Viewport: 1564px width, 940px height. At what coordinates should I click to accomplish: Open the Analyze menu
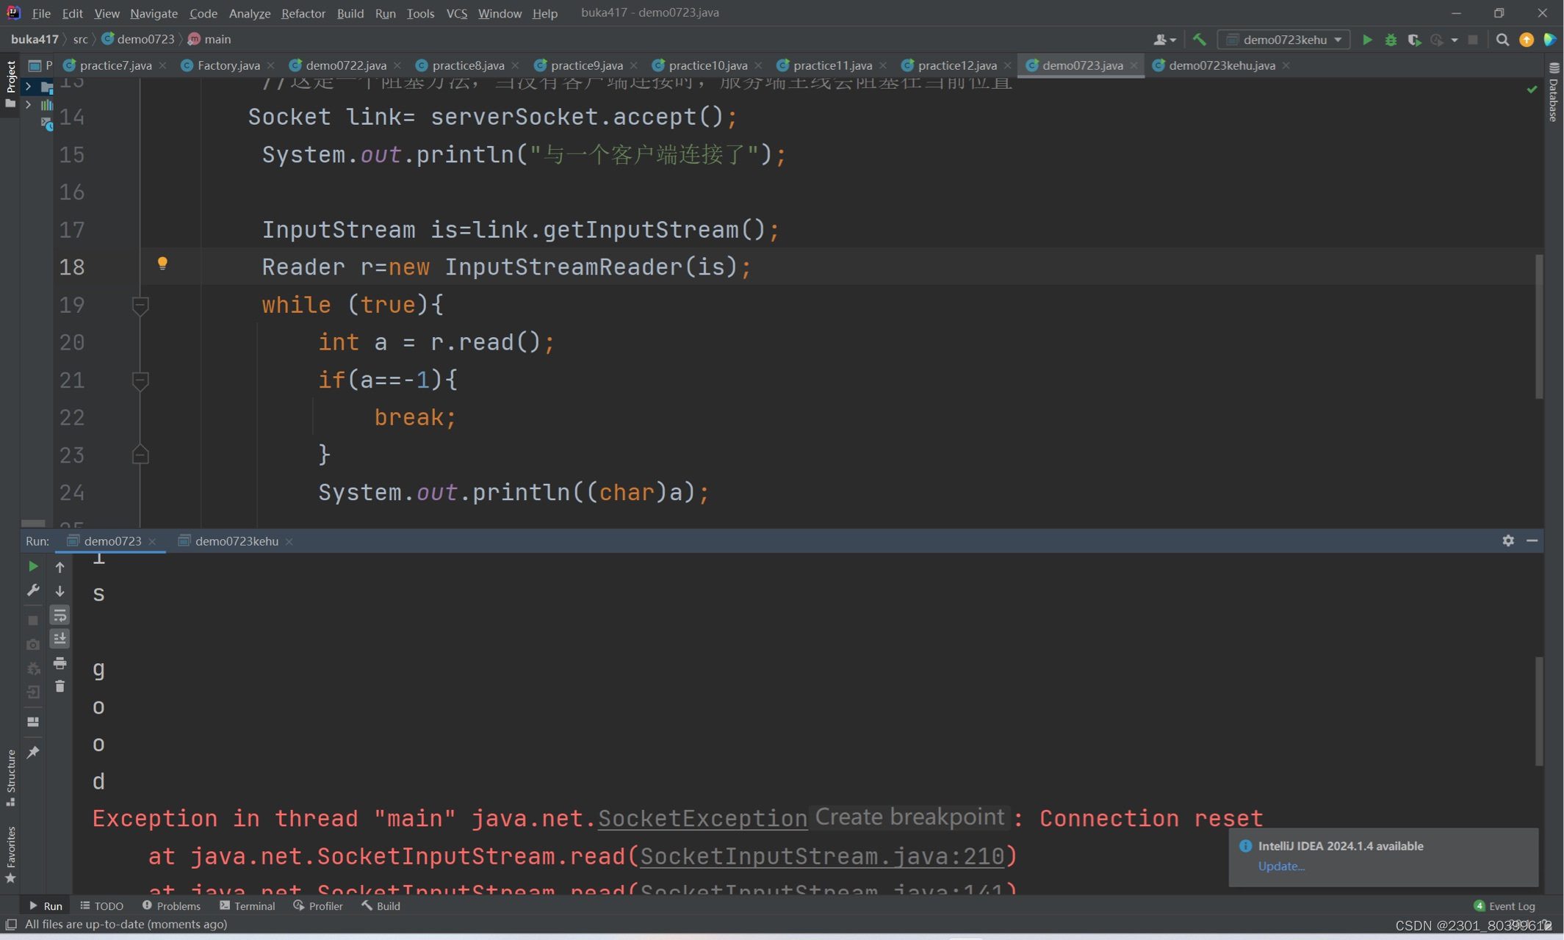[249, 13]
